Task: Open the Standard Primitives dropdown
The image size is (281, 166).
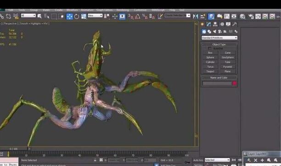Action: (219, 38)
